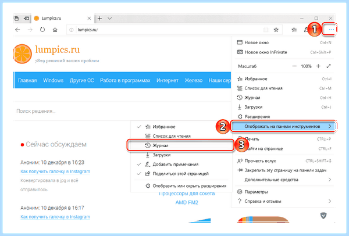The image size is (349, 236).
Task: Click the Forward arrow button
Action: tap(30, 30)
